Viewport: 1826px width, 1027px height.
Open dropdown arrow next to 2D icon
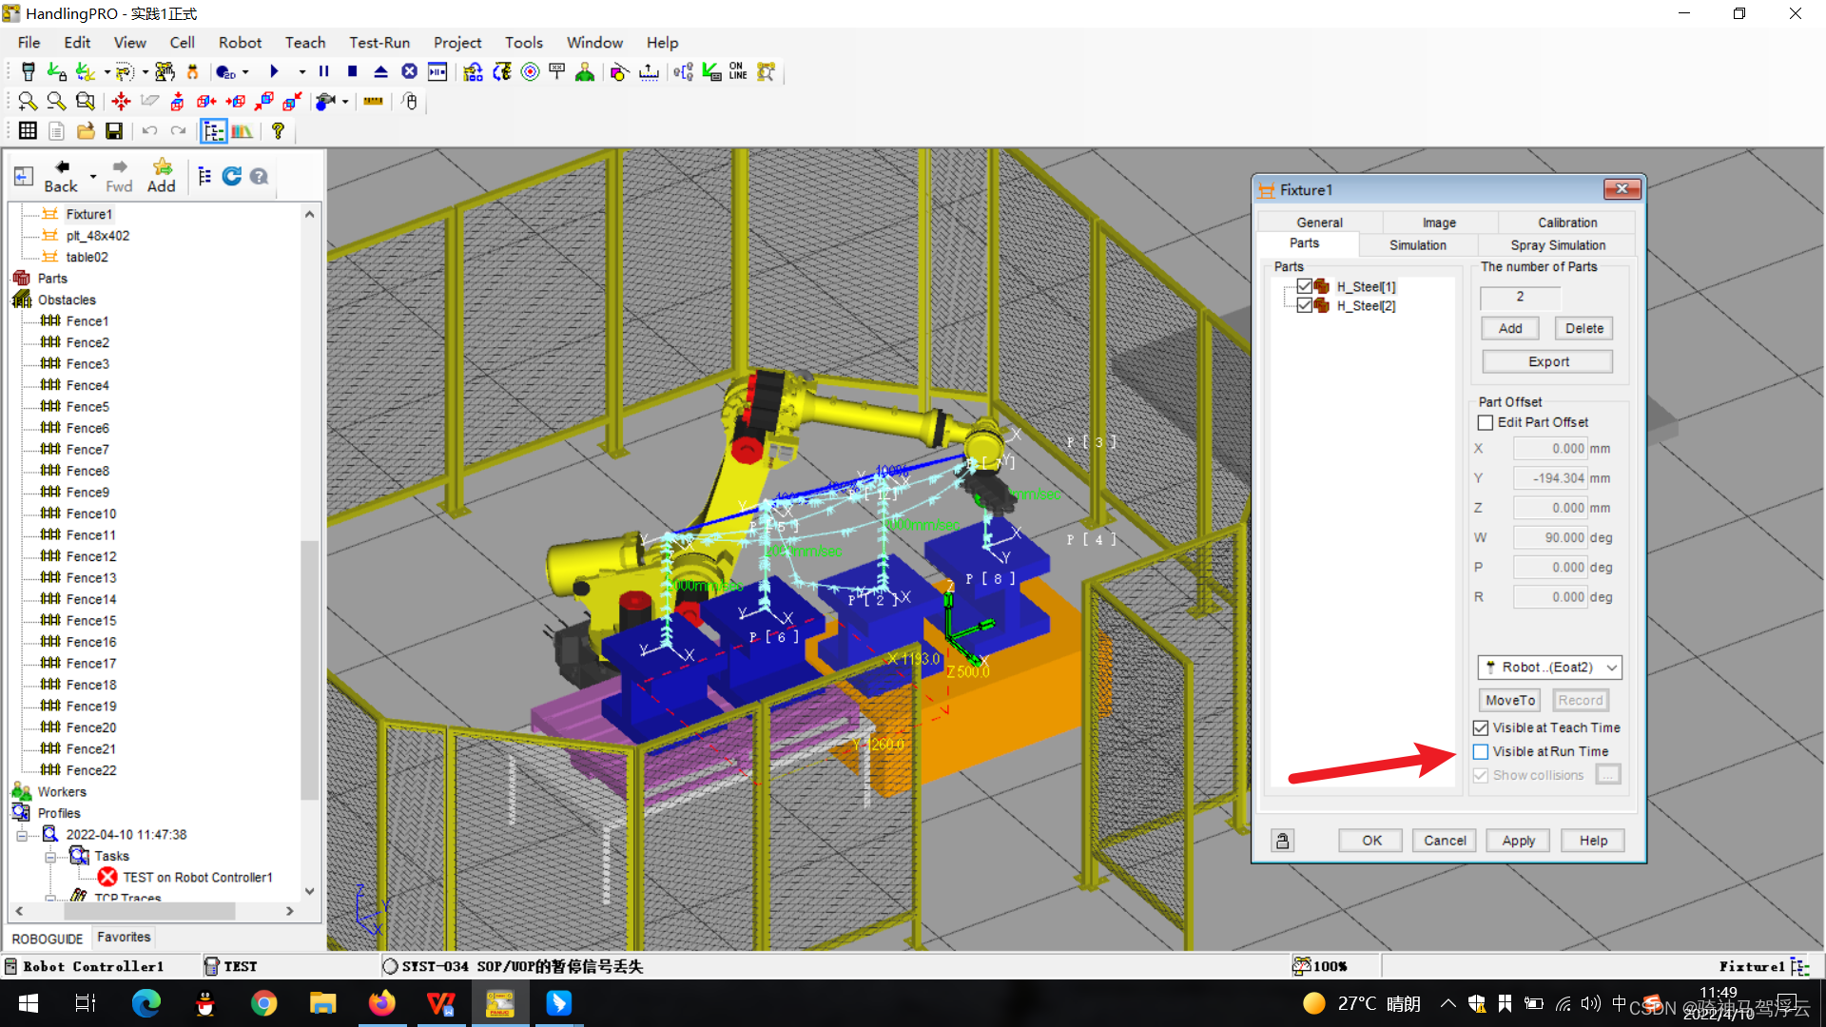pos(245,72)
